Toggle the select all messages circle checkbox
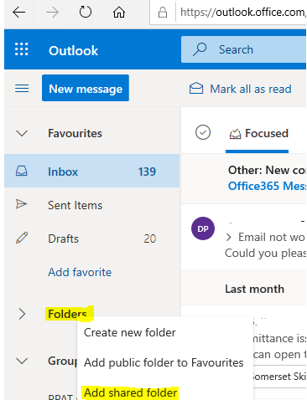 click(x=203, y=132)
